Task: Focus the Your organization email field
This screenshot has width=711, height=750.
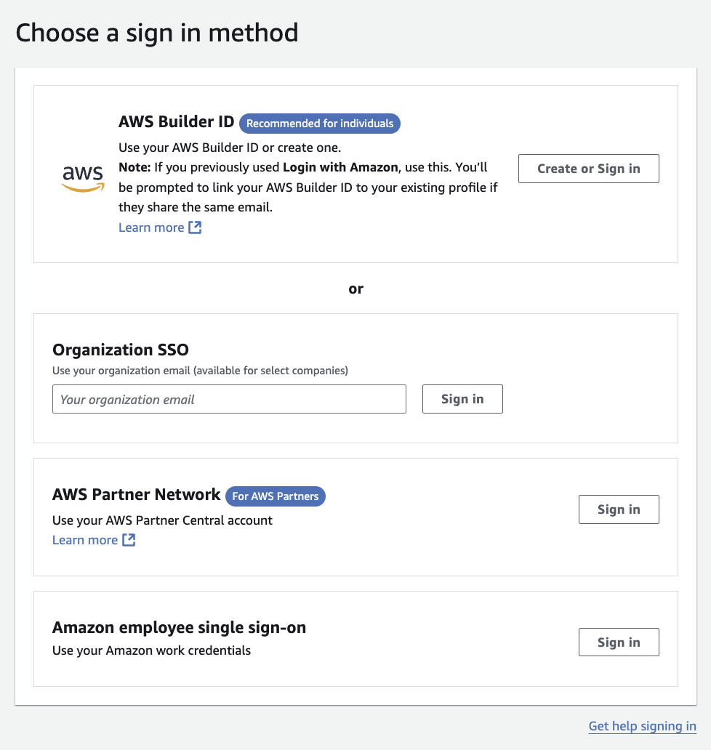Action: point(229,399)
